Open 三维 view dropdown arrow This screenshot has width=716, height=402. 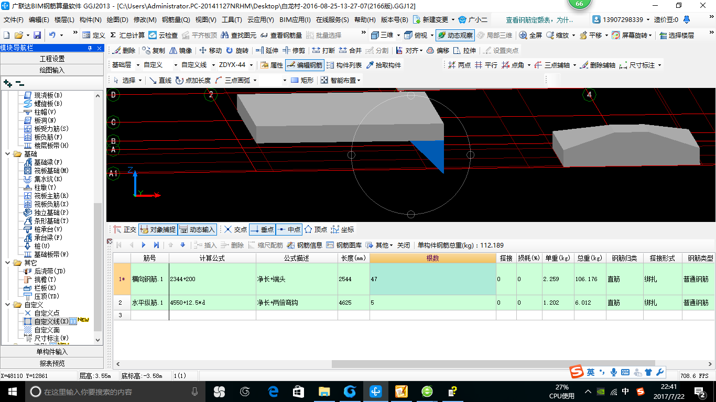click(x=398, y=35)
